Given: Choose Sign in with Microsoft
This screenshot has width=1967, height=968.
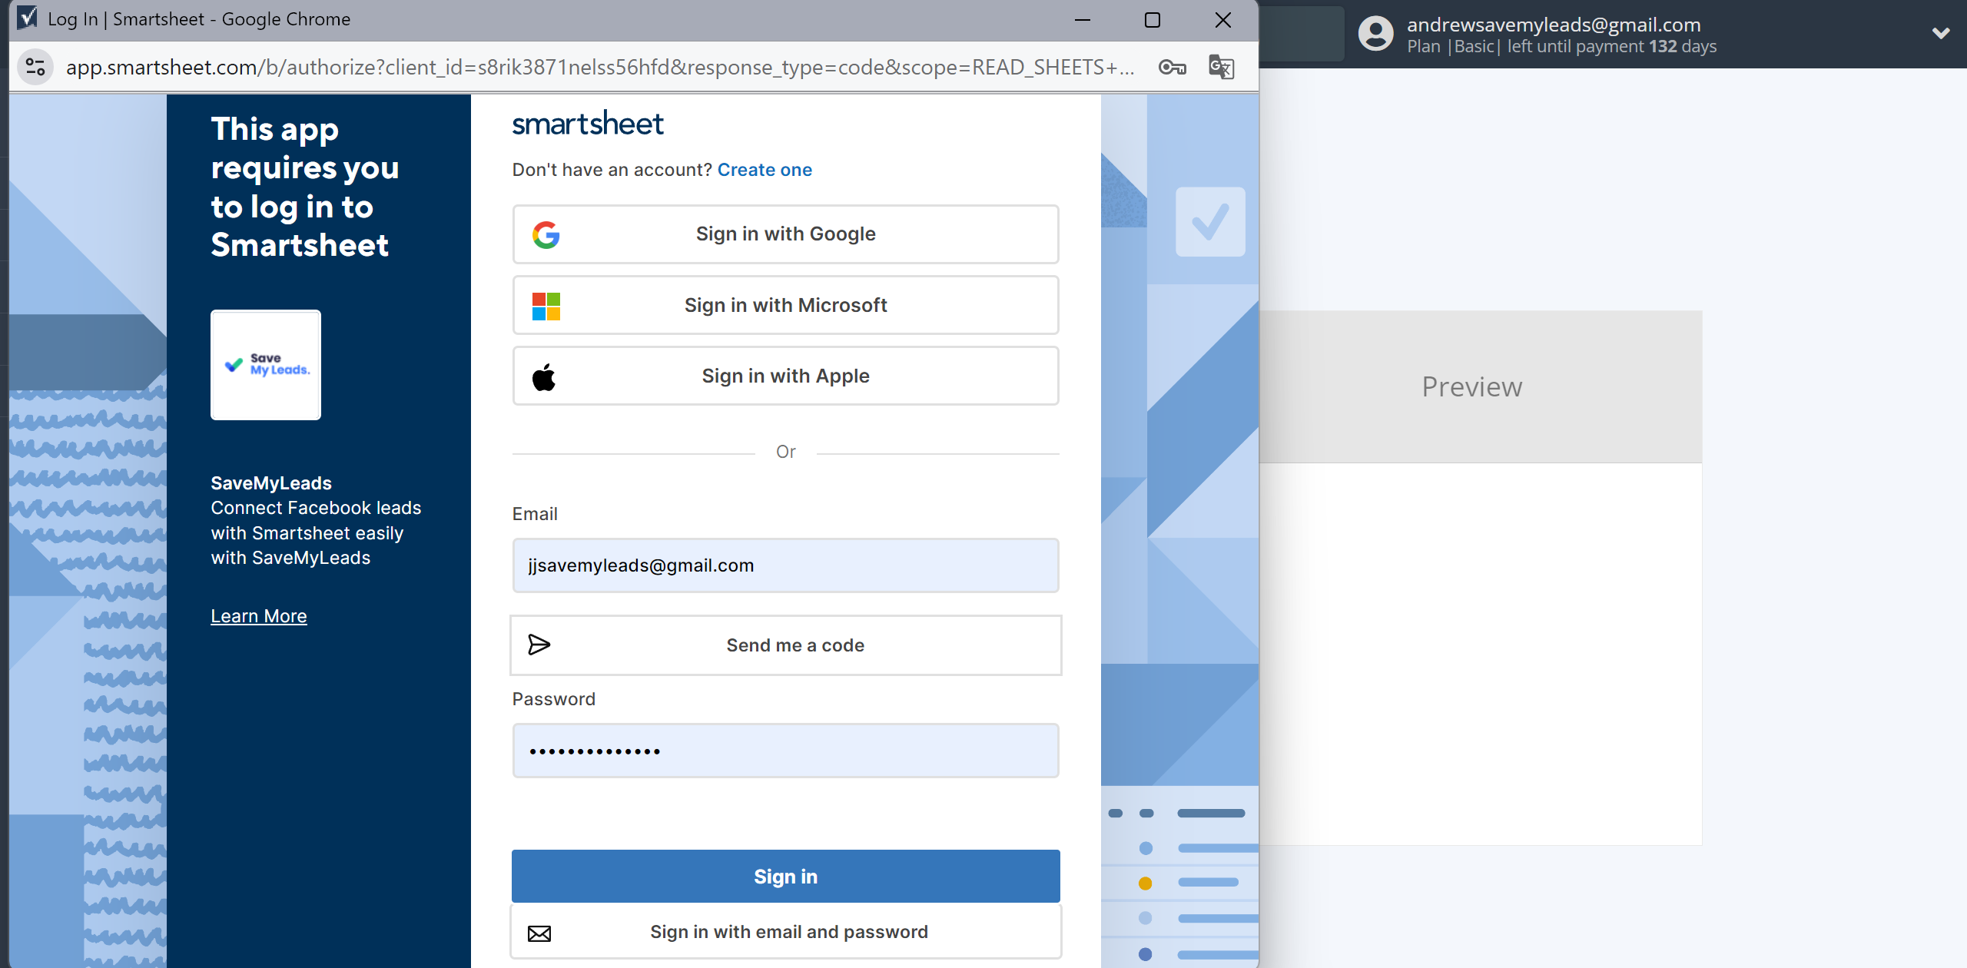Looking at the screenshot, I should click(x=785, y=306).
